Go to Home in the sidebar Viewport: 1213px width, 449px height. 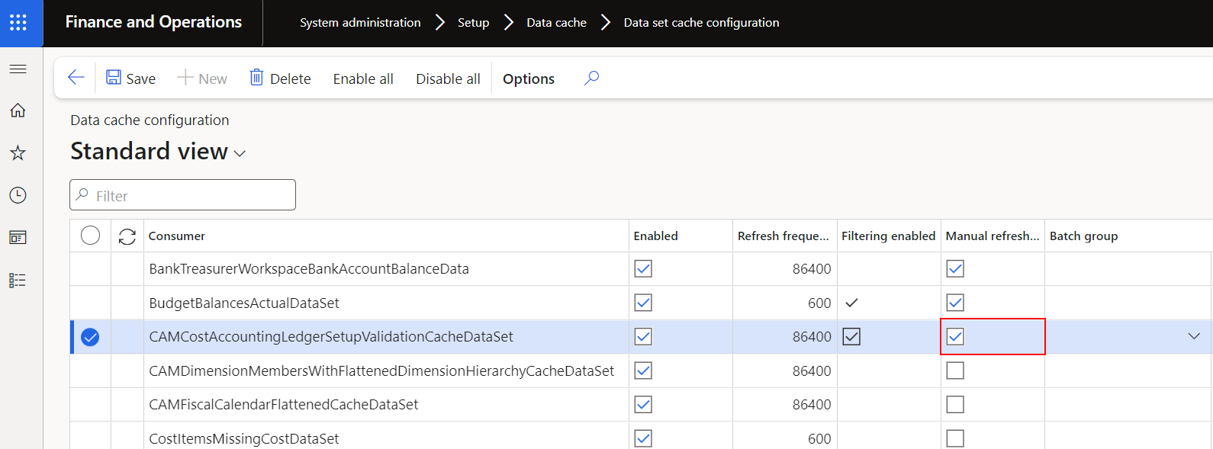18,111
